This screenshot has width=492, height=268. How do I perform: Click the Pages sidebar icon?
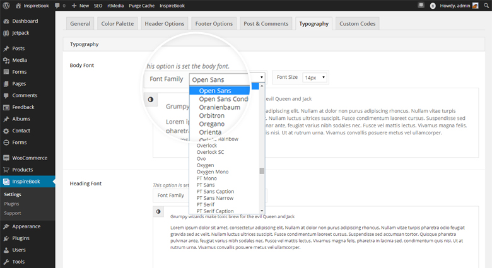(6, 84)
